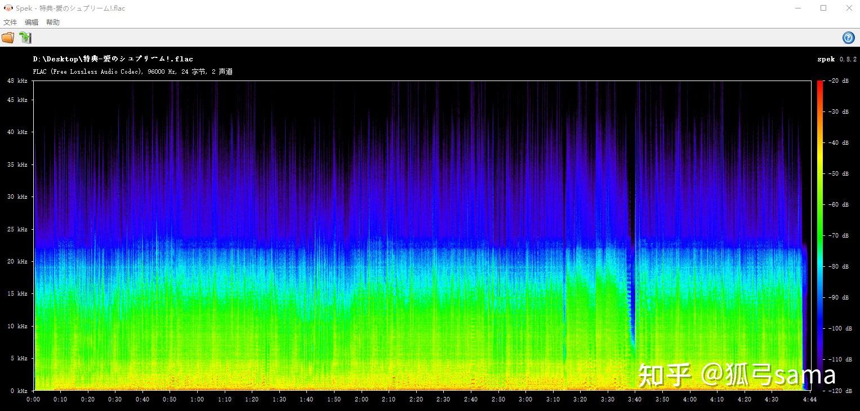Click the FLAC codec info line
Viewport: 860px width, 411px height.
point(133,72)
